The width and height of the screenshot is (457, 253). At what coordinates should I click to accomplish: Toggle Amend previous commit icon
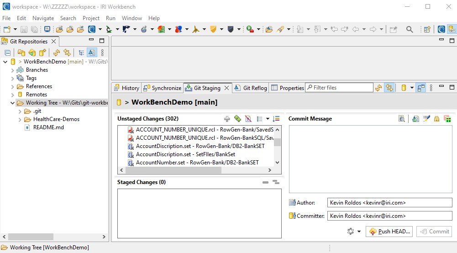click(x=415, y=119)
